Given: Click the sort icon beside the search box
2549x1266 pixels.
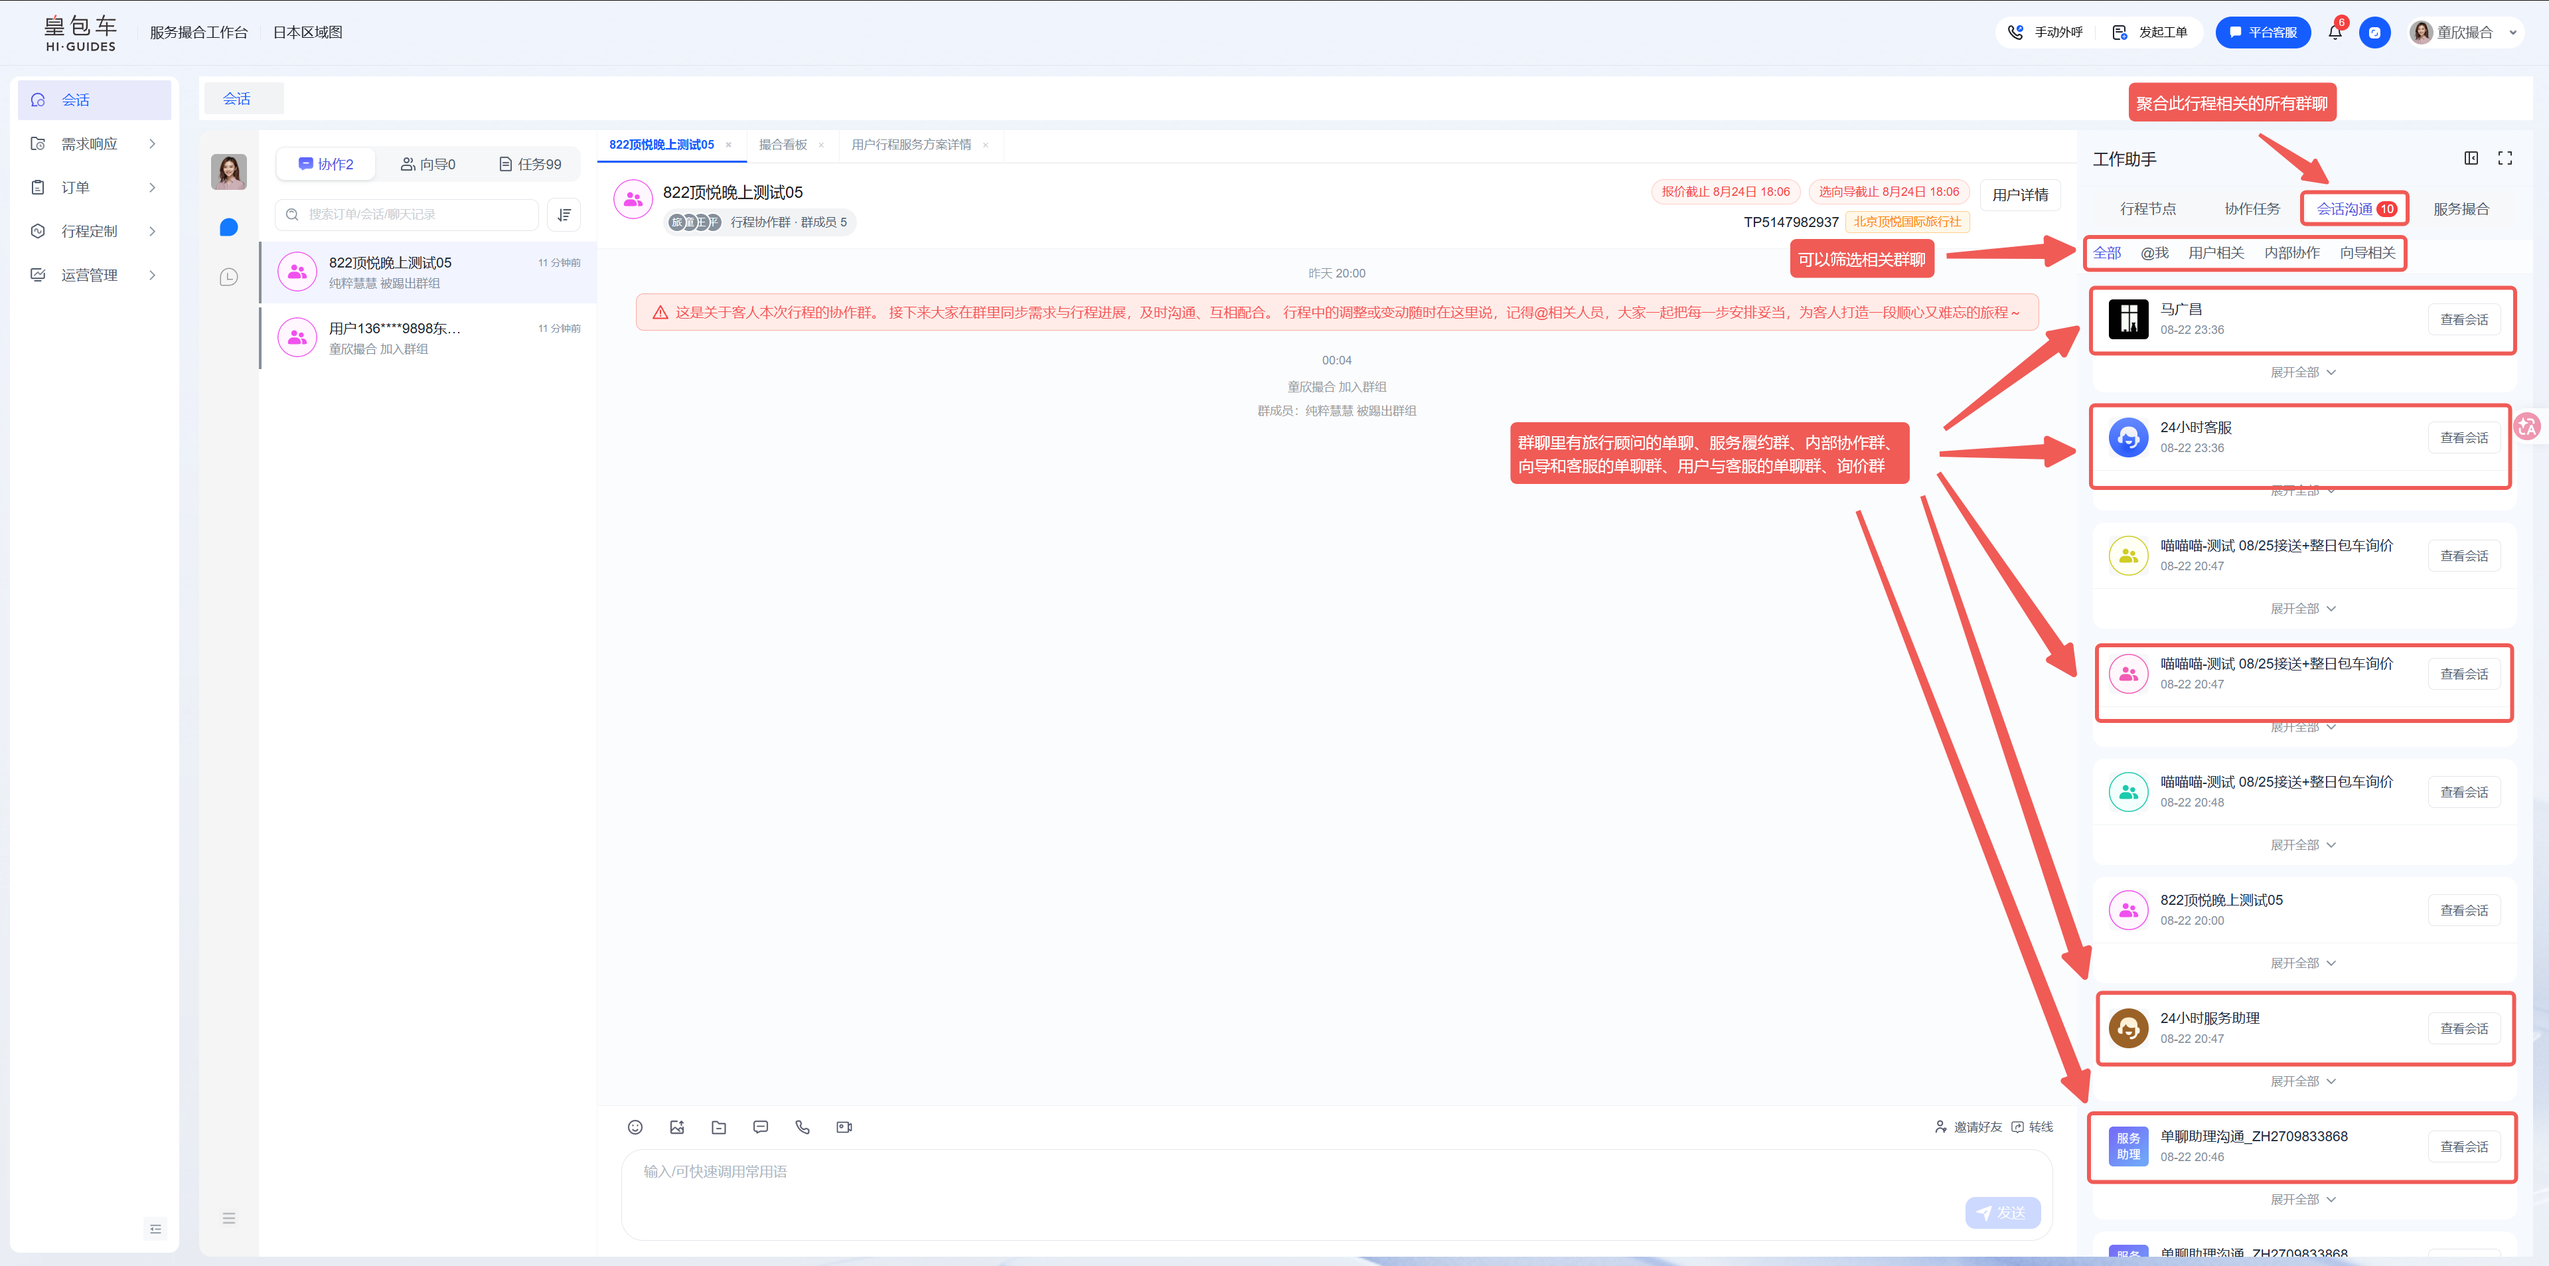Looking at the screenshot, I should tap(564, 215).
